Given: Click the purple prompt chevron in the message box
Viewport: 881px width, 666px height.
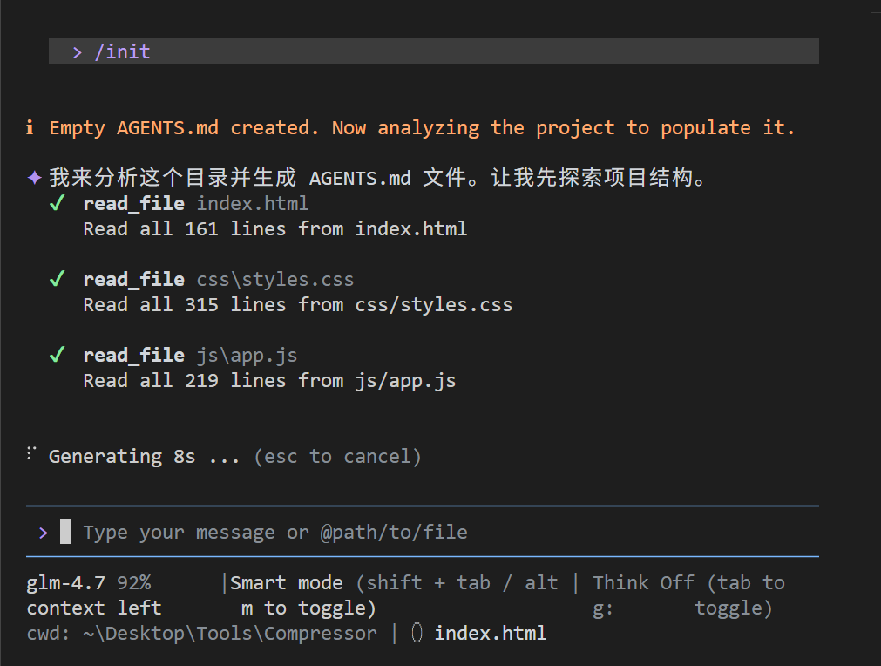Looking at the screenshot, I should coord(44,532).
